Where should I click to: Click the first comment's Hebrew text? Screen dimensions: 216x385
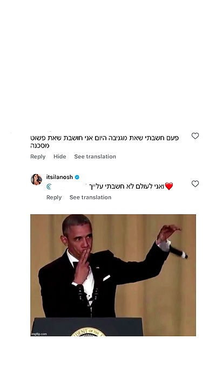pyautogui.click(x=104, y=142)
